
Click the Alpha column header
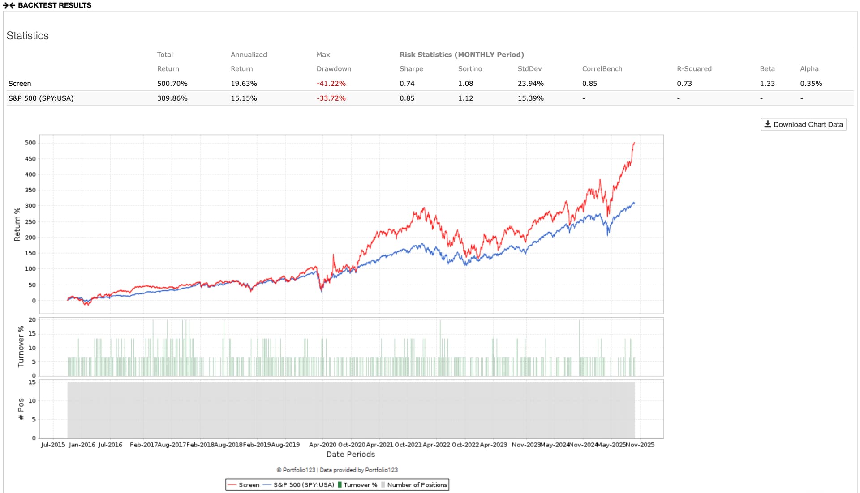(x=809, y=69)
